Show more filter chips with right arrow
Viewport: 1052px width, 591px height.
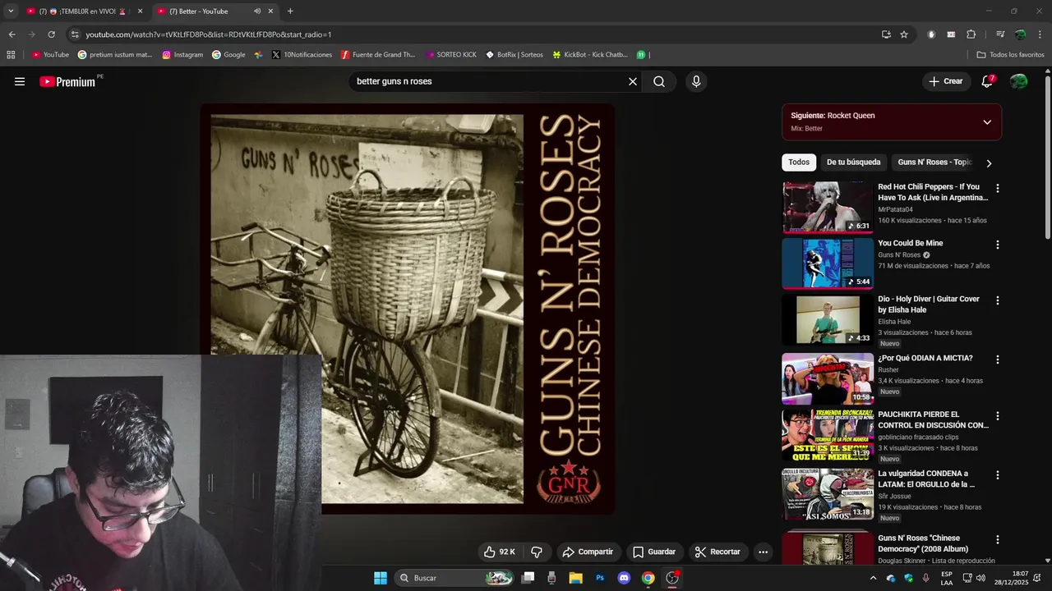coord(989,163)
